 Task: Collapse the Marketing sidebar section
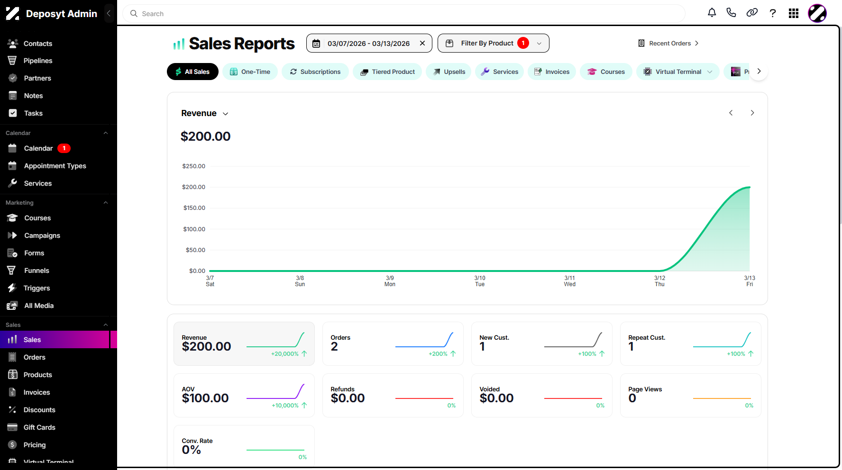tap(106, 203)
